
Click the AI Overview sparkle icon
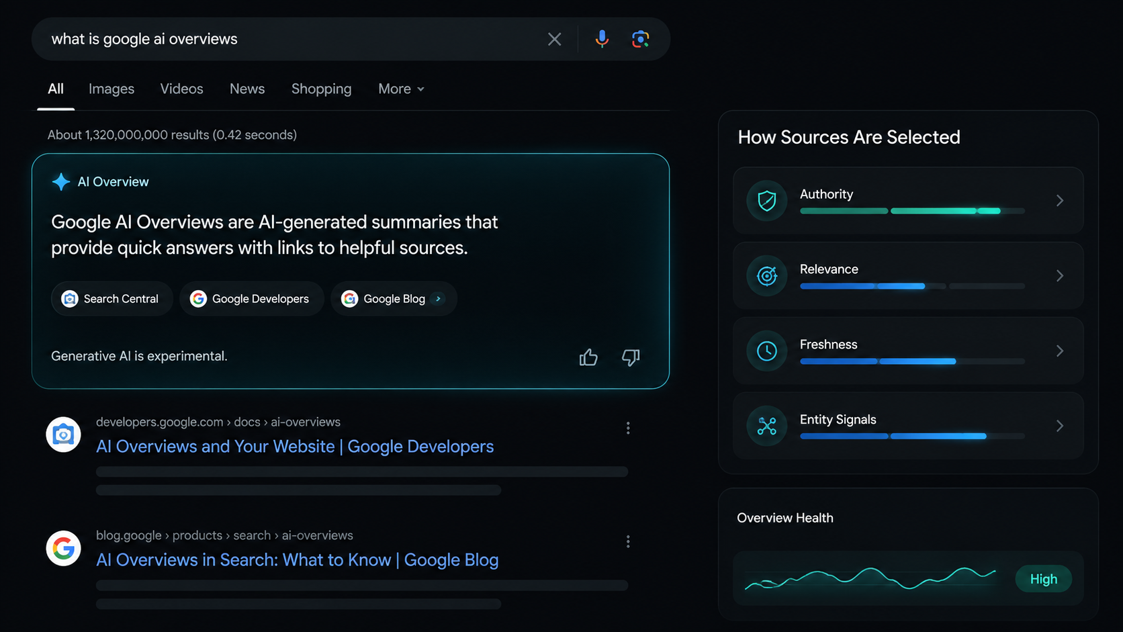coord(61,181)
